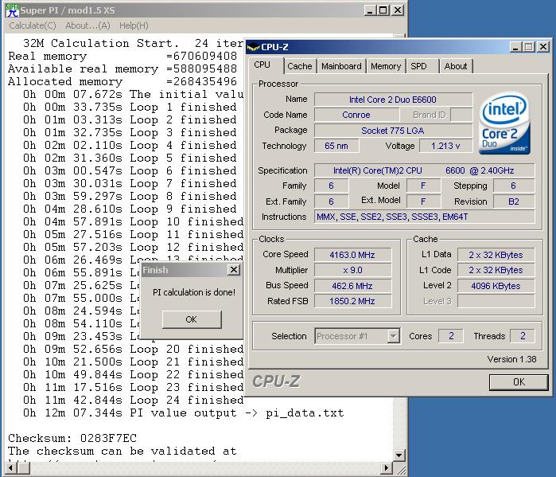Close the Super PI window

point(398,10)
